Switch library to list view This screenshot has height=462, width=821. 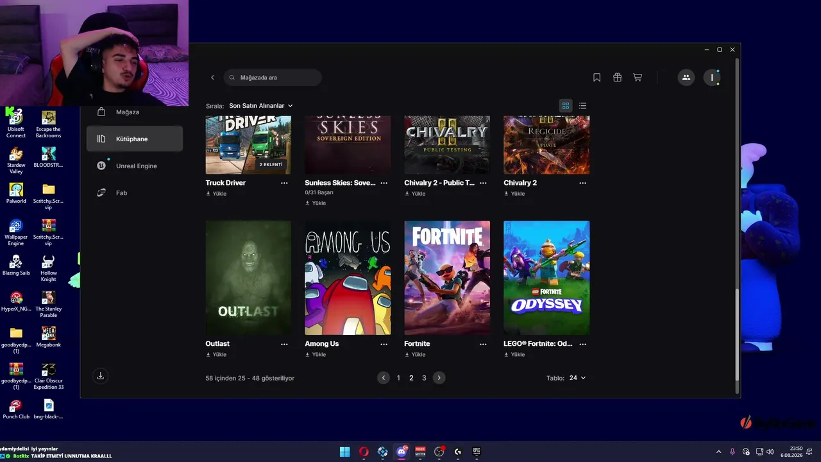click(x=582, y=106)
